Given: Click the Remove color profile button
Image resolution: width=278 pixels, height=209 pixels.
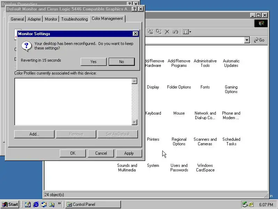Looking at the screenshot, I should 76,134.
